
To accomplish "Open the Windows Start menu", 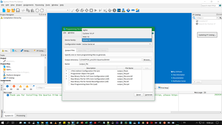I will [x=3, y=123].
